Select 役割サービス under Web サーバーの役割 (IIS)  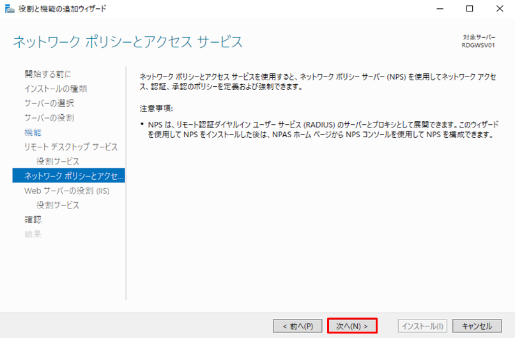[x=58, y=205]
